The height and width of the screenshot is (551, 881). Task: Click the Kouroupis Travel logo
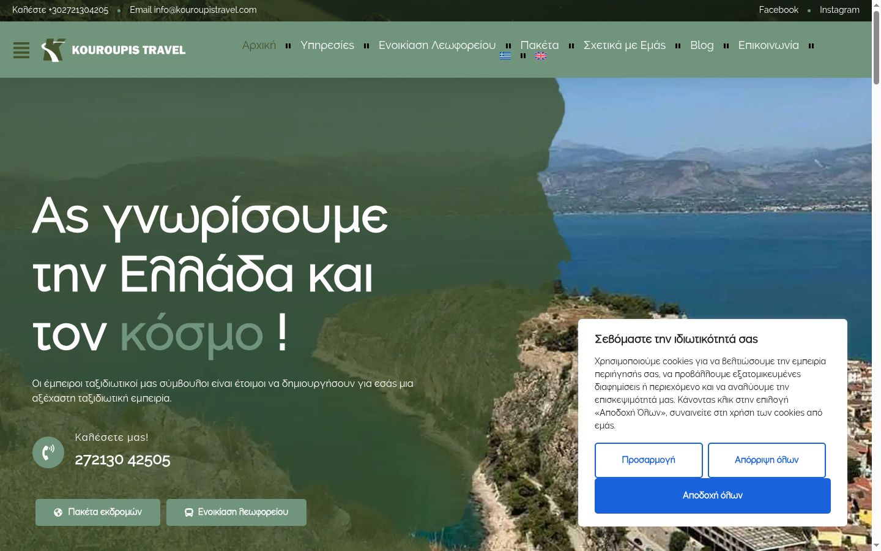(113, 50)
